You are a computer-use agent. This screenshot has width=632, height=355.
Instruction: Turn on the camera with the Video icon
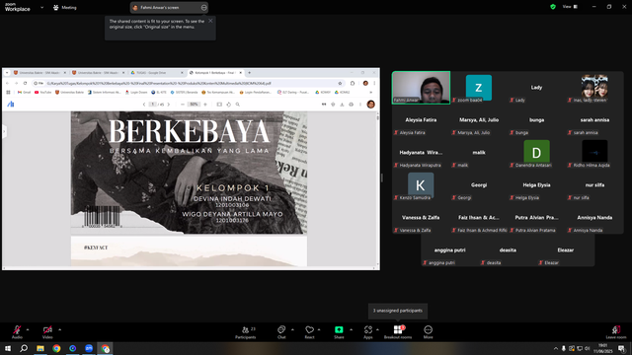coord(47,331)
